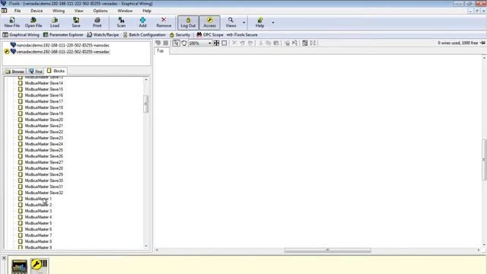Open the View menu

click(78, 11)
